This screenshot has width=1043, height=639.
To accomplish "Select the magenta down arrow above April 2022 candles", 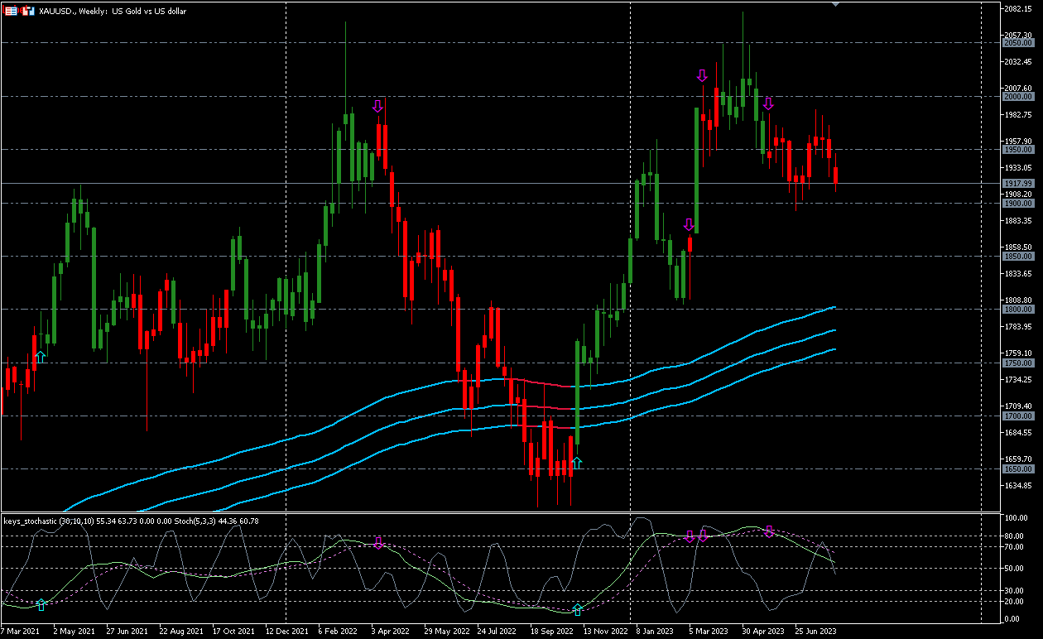I will (377, 106).
